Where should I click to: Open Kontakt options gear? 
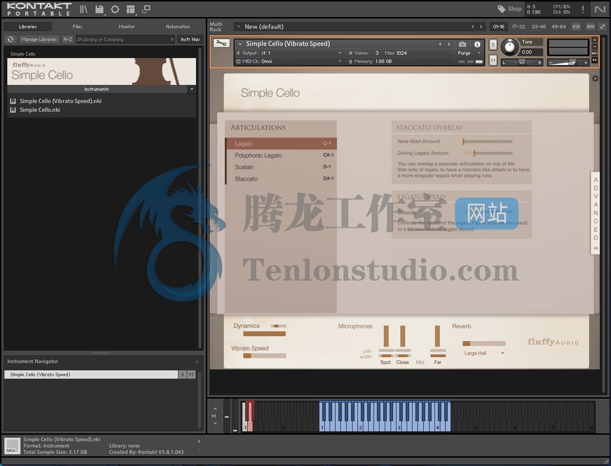[x=115, y=9]
